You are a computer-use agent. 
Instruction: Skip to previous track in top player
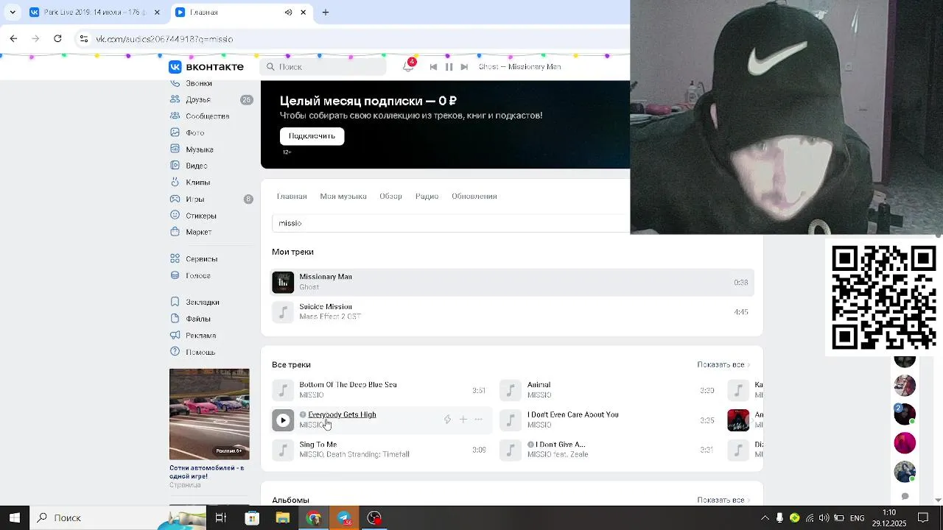[433, 67]
